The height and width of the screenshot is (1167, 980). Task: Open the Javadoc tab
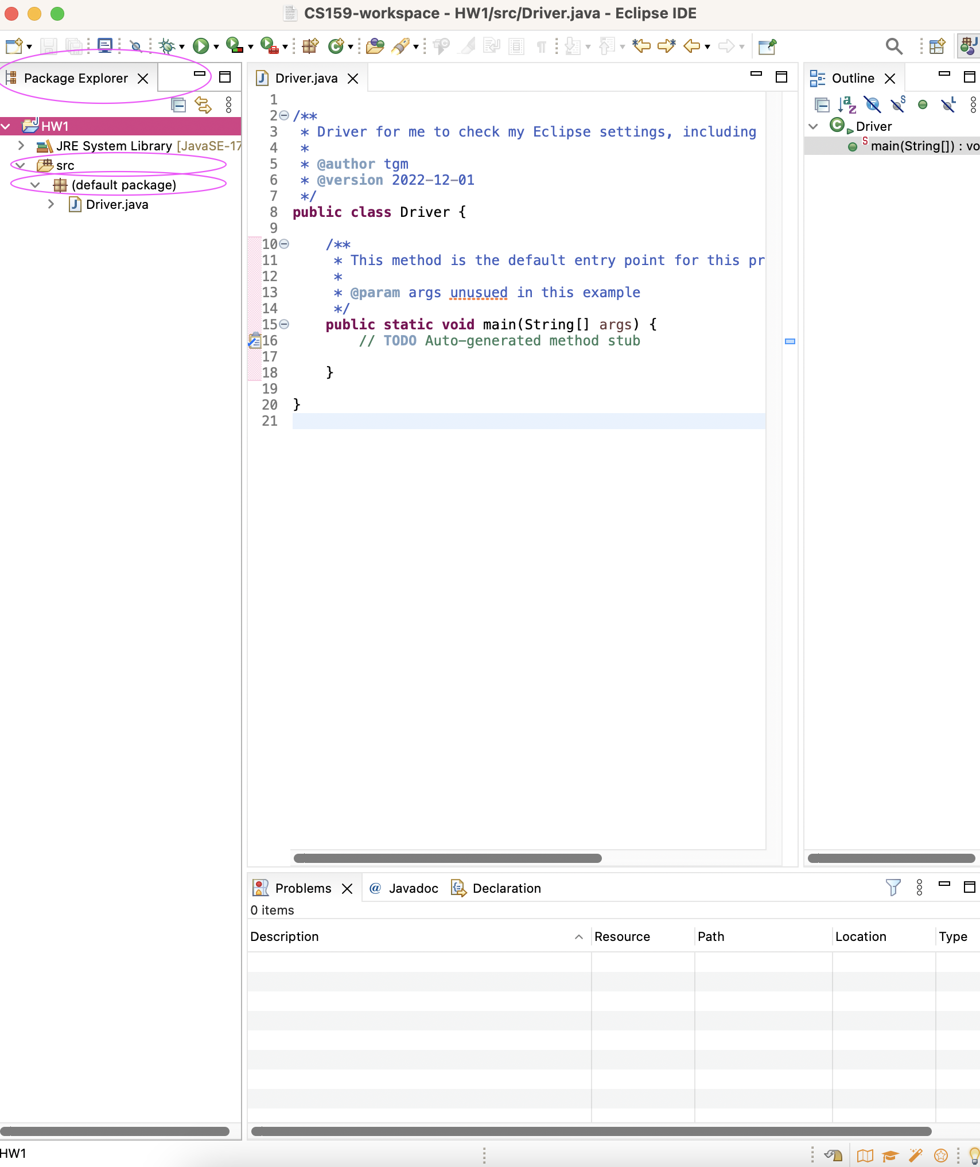[403, 888]
